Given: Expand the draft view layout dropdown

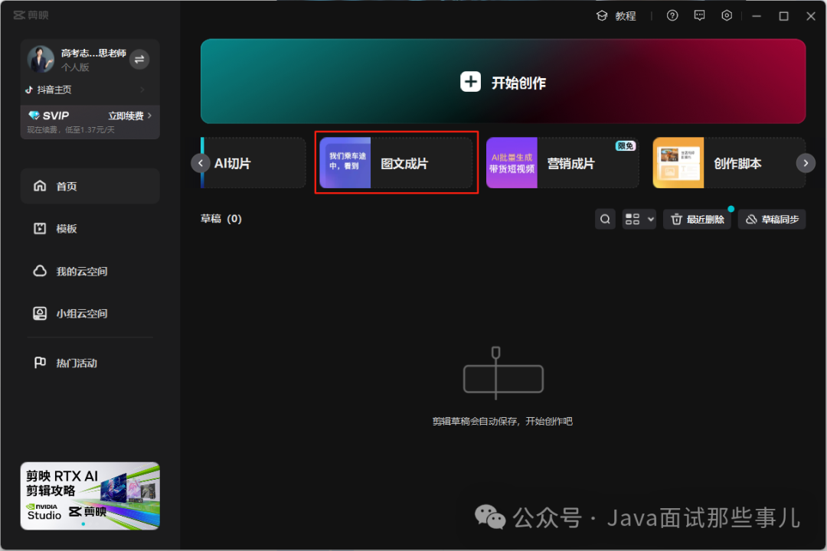Looking at the screenshot, I should (639, 219).
